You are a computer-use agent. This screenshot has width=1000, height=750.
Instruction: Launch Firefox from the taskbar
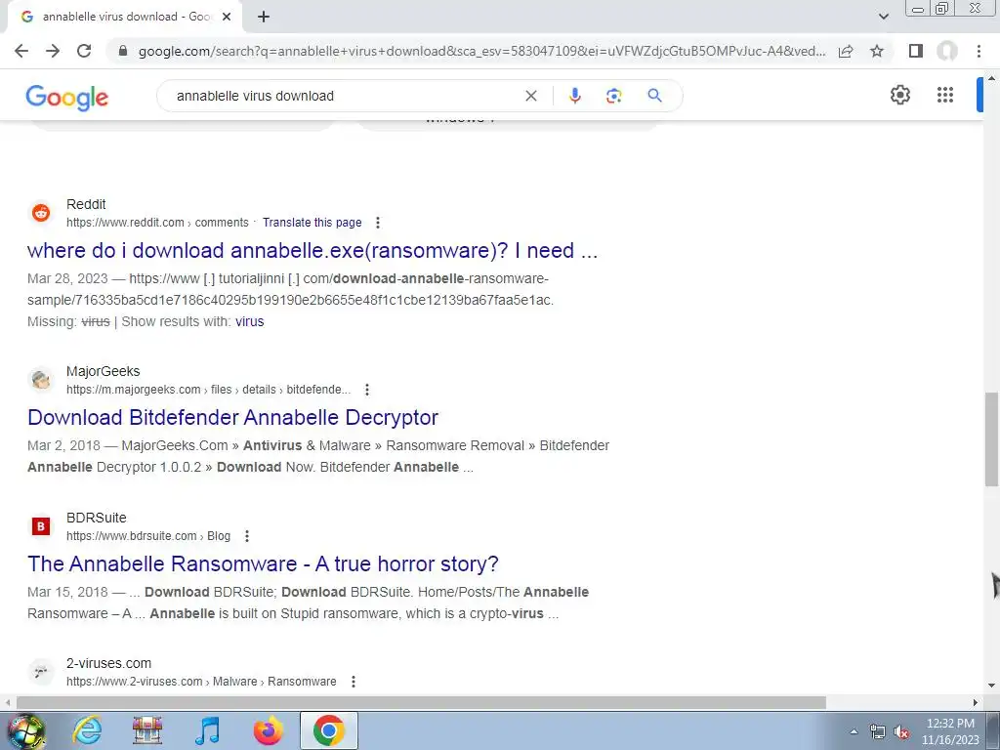pos(268,730)
